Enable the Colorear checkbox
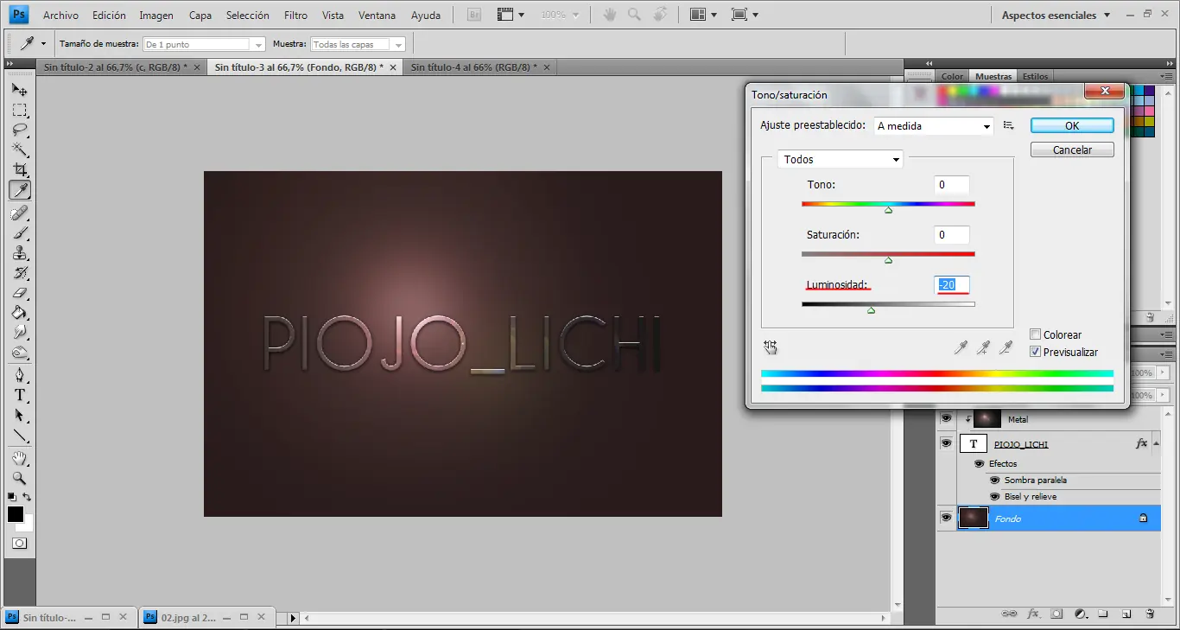This screenshot has width=1180, height=630. coord(1034,334)
